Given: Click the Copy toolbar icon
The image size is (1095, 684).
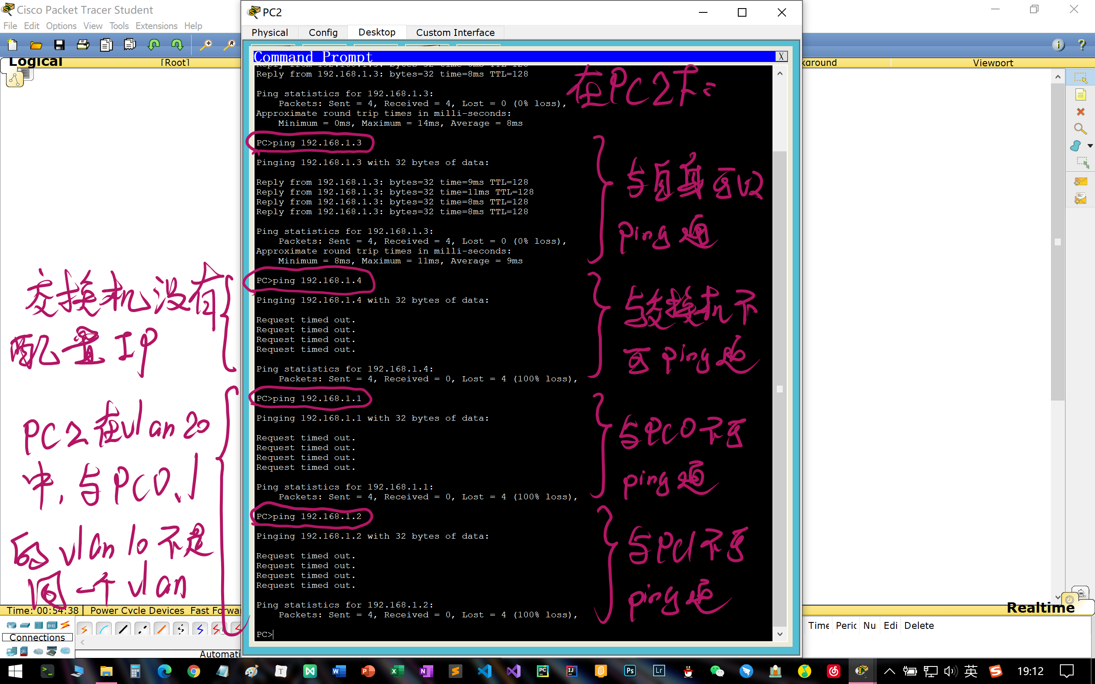Looking at the screenshot, I should tap(107, 44).
